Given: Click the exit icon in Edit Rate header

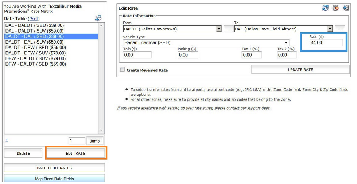Looking at the screenshot, I should pos(346,8).
